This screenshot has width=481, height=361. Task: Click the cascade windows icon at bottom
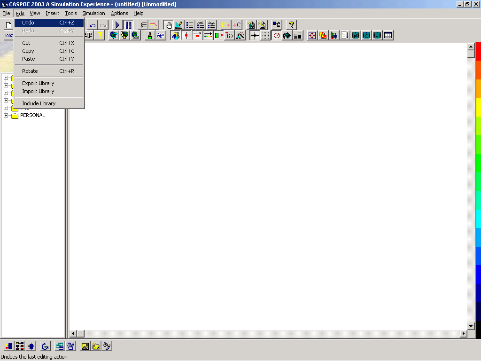(70, 346)
